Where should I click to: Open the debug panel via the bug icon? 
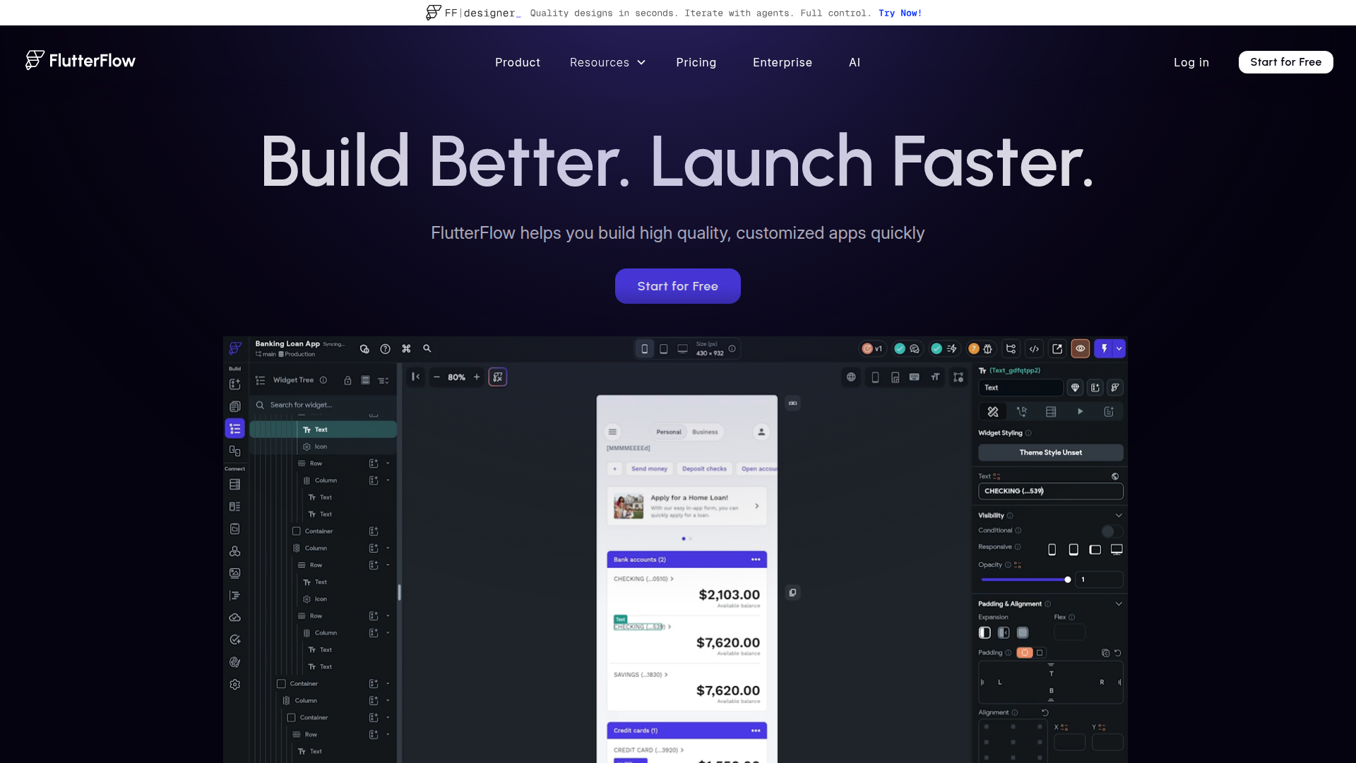click(987, 348)
